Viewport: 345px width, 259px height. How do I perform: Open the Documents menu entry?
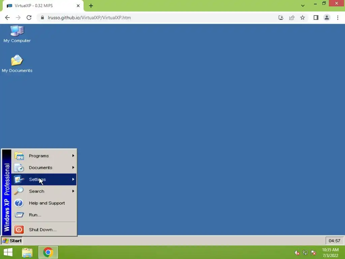44,168
